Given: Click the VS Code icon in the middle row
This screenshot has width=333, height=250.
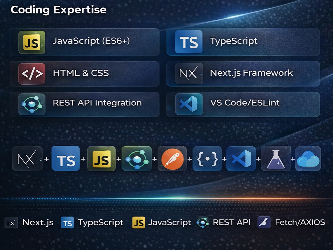Looking at the screenshot, I should pyautogui.click(x=241, y=159).
